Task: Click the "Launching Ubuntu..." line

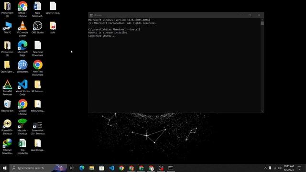Action: pos(102,36)
